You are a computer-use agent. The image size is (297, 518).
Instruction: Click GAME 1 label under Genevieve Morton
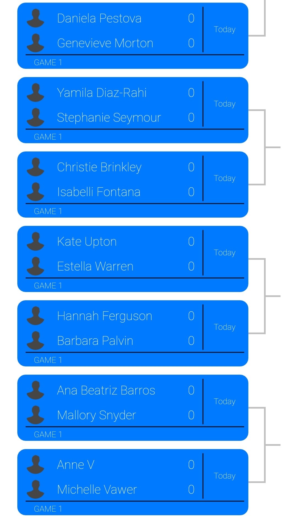tap(48, 63)
